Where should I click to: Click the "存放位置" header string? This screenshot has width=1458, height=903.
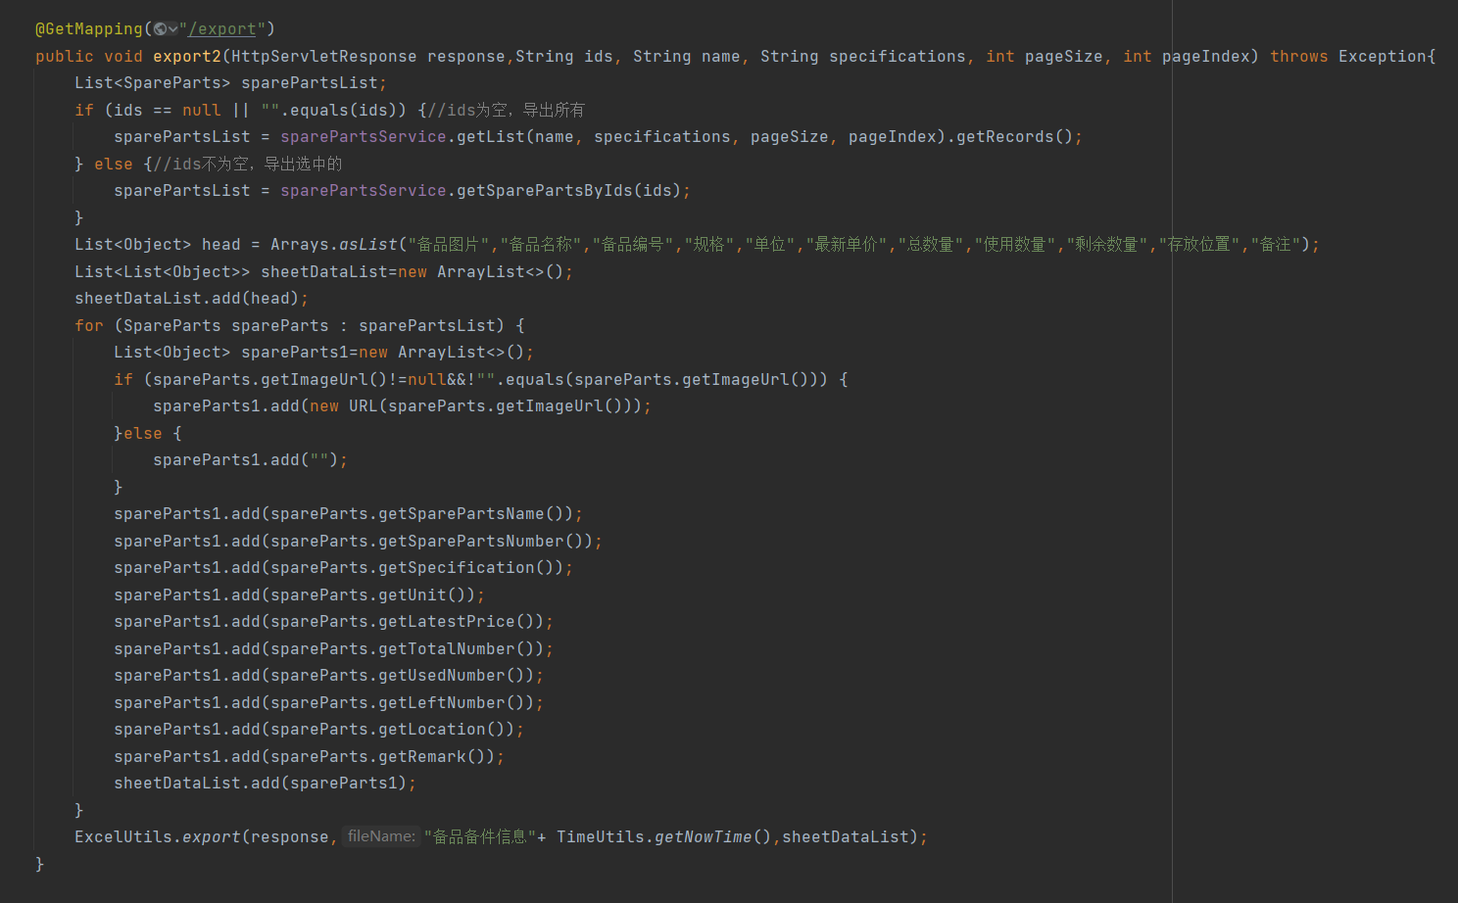(x=1198, y=244)
